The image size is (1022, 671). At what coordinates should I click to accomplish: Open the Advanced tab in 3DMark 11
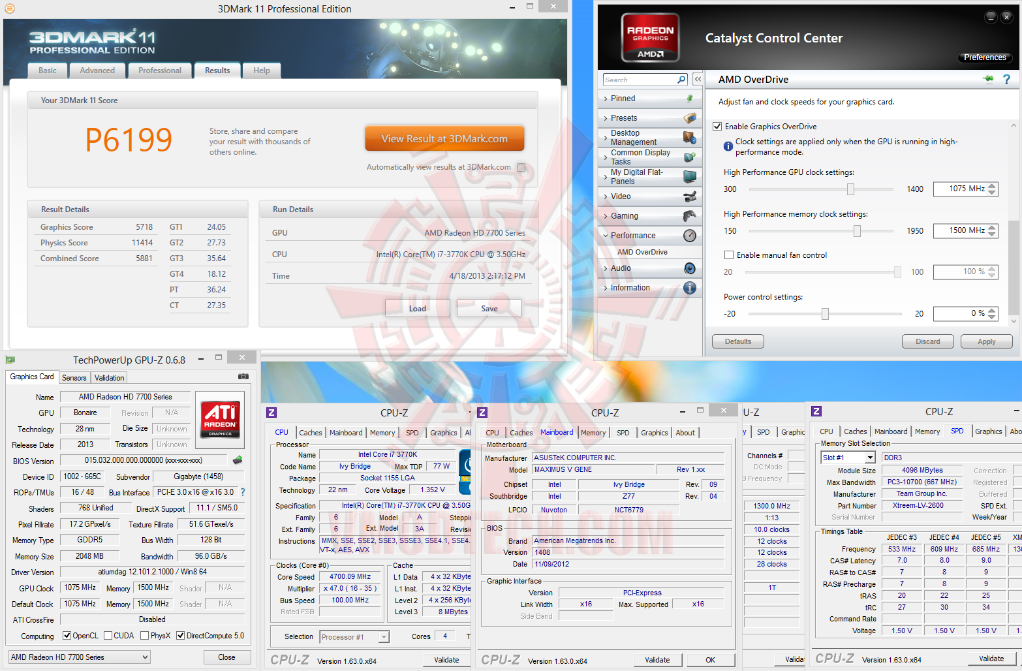click(x=97, y=70)
